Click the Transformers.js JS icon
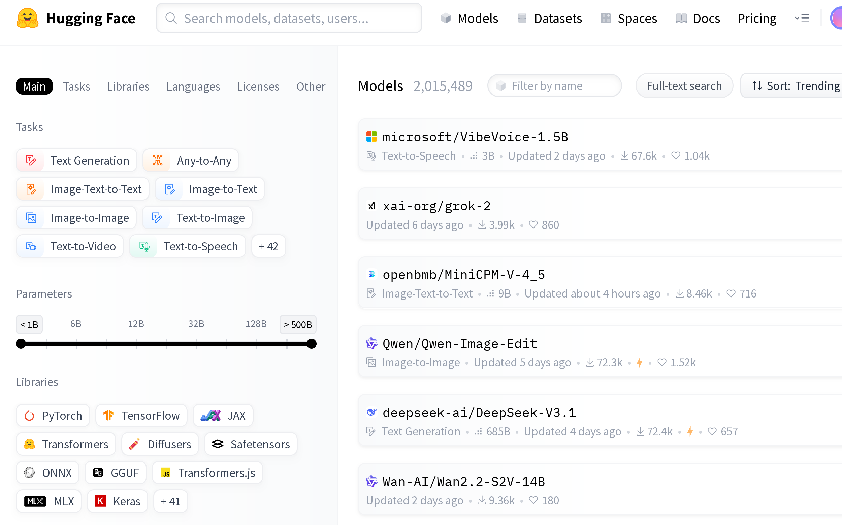 tap(165, 473)
